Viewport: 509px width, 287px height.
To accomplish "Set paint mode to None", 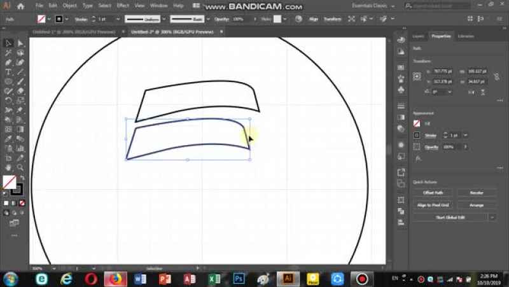I will [22, 203].
